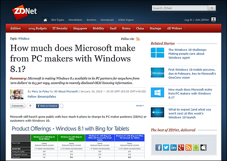Open ZDNet's Facebook page icon

coord(158,147)
